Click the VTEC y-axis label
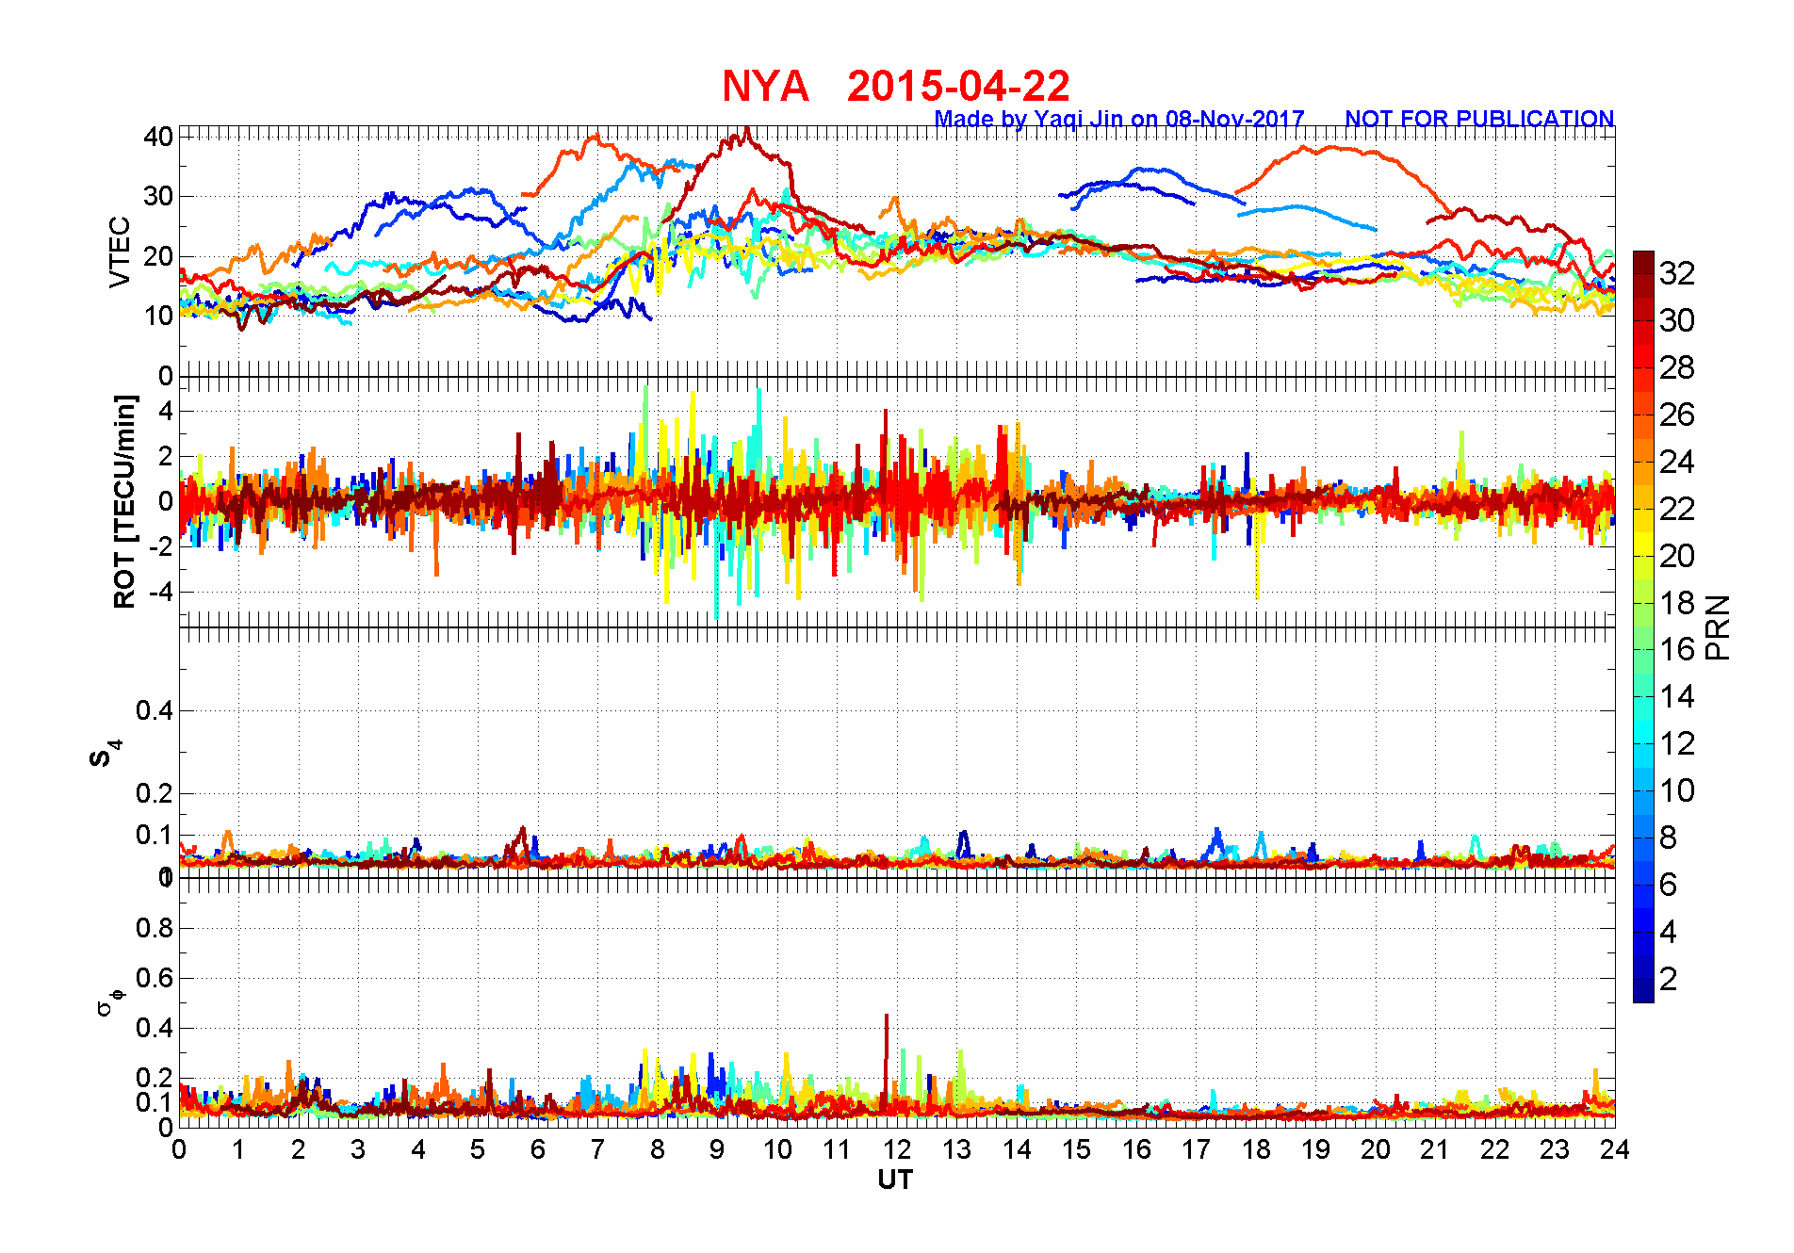 [x=120, y=252]
